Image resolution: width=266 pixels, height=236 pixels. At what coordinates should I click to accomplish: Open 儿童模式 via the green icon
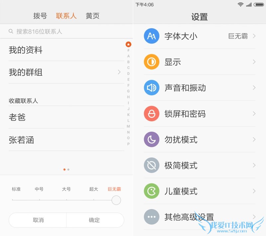[x=152, y=191]
